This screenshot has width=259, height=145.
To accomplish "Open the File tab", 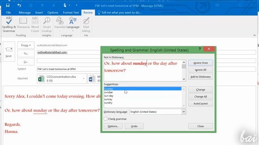I will coord(8,12).
